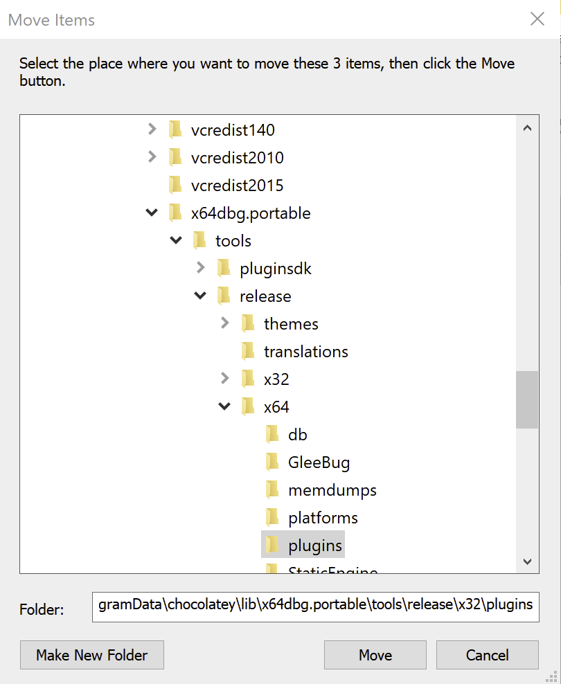Click the folder icon beside memdumps
Image resolution: width=561 pixels, height=684 pixels.
[x=272, y=489]
